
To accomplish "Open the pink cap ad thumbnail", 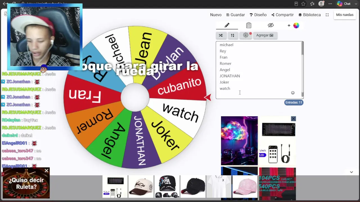I will (x=245, y=186).
